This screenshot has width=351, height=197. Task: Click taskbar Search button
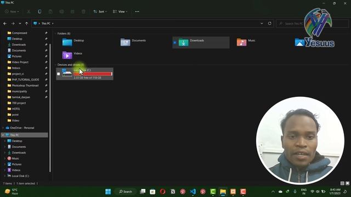(x=126, y=192)
